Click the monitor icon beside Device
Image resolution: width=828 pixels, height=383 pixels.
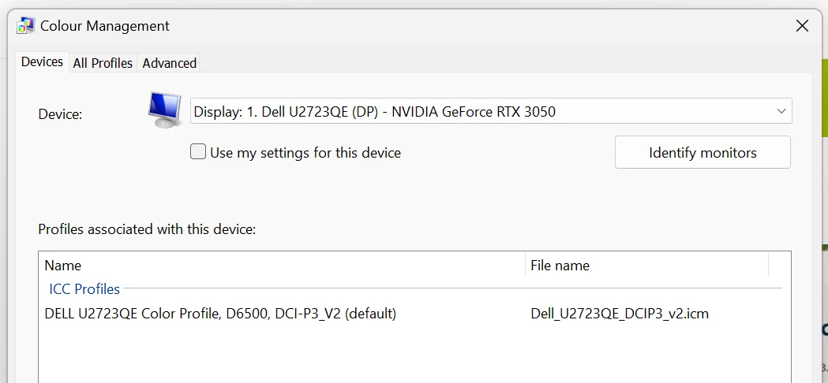coord(165,110)
